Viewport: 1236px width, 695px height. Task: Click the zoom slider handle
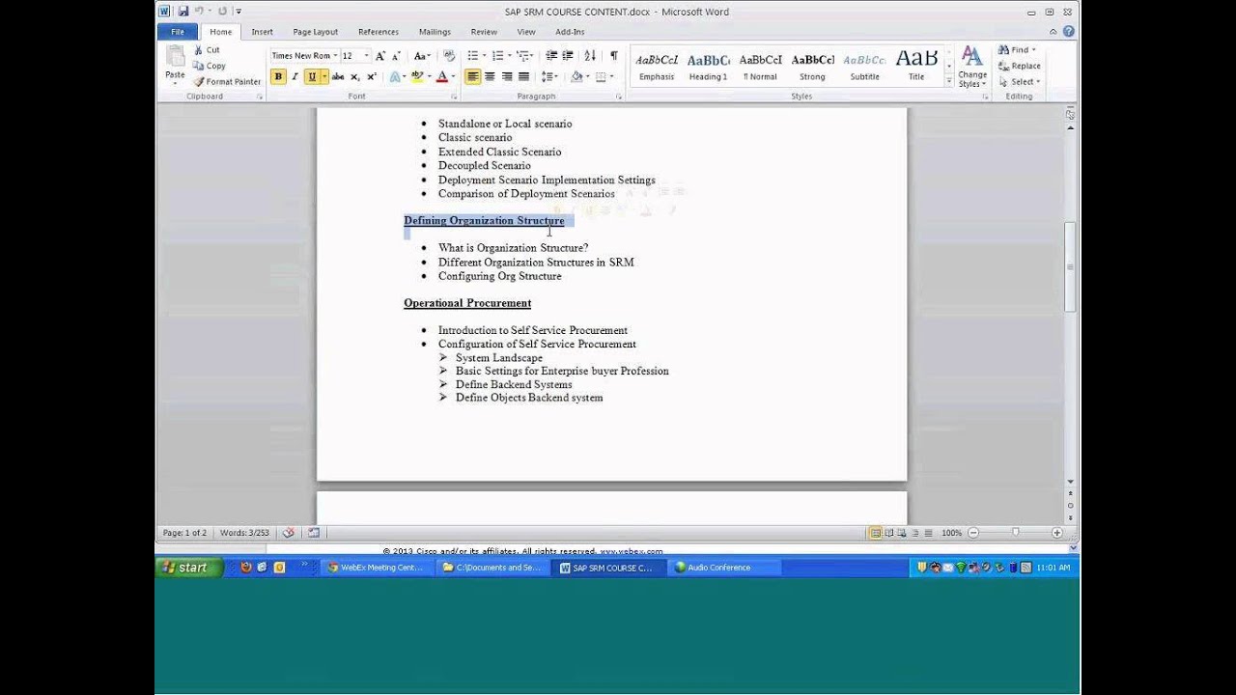coord(1015,533)
